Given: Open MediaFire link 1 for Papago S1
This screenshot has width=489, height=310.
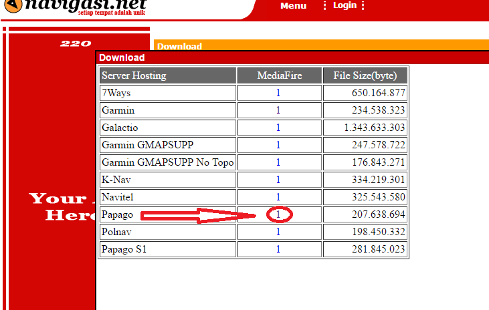Looking at the screenshot, I should point(278,249).
